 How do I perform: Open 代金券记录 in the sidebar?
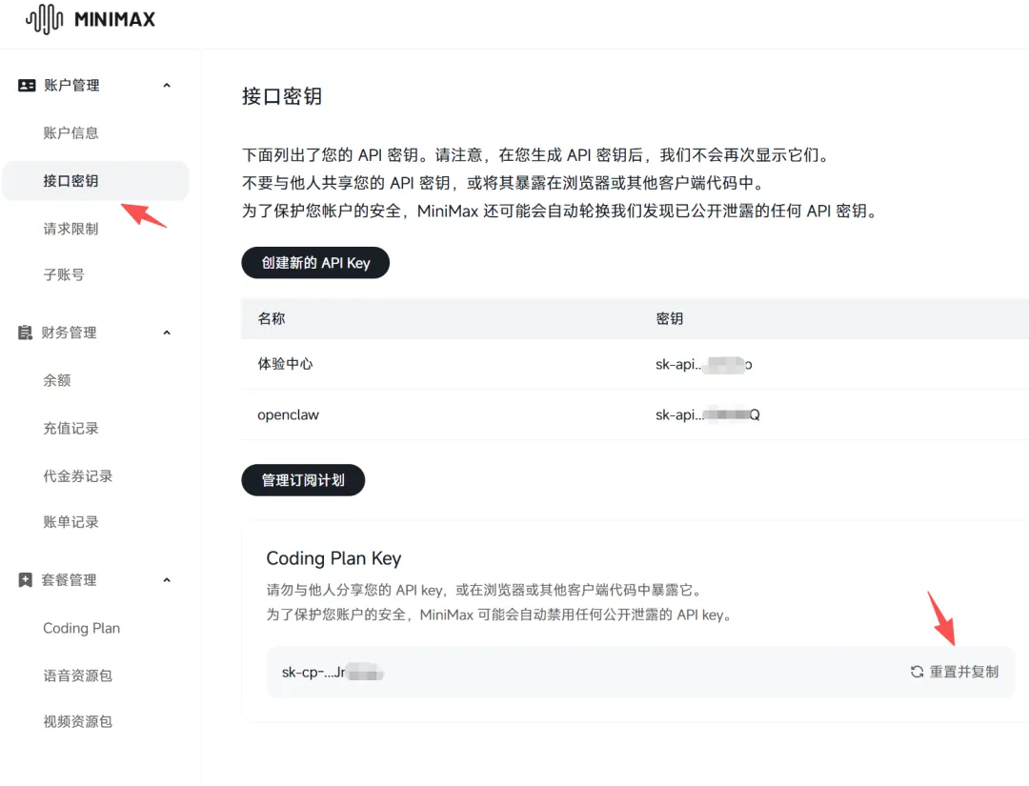pyautogui.click(x=77, y=476)
